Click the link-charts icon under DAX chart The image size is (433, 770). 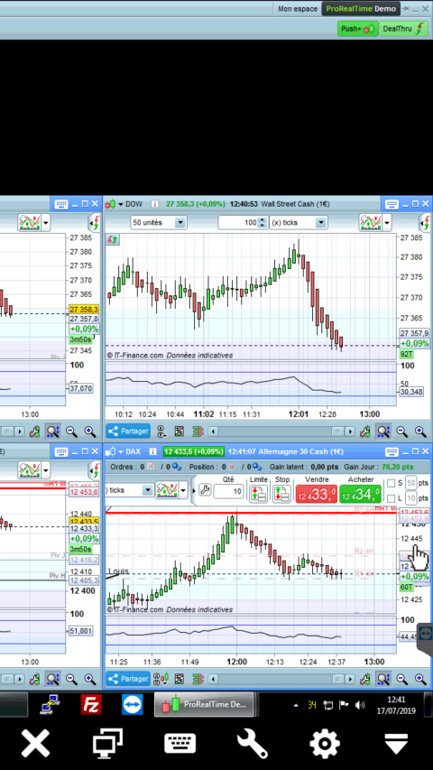coord(161,679)
